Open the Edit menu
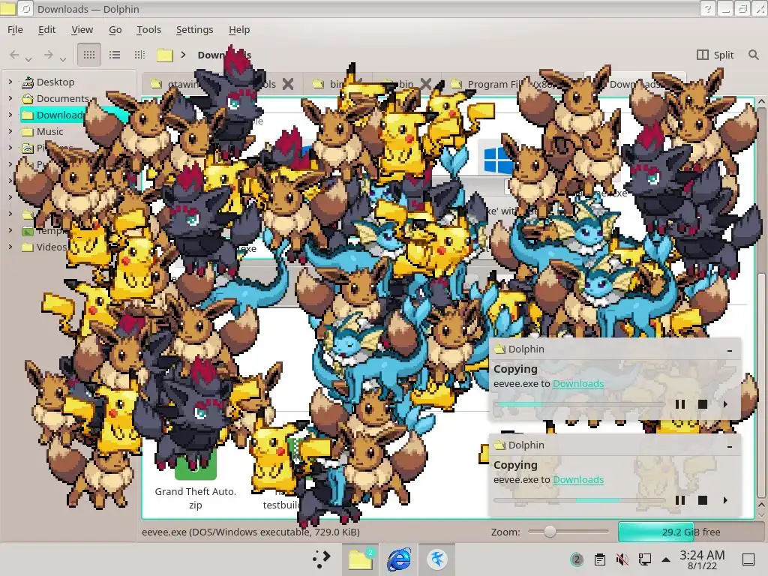Viewport: 768px width, 576px height. (x=47, y=30)
